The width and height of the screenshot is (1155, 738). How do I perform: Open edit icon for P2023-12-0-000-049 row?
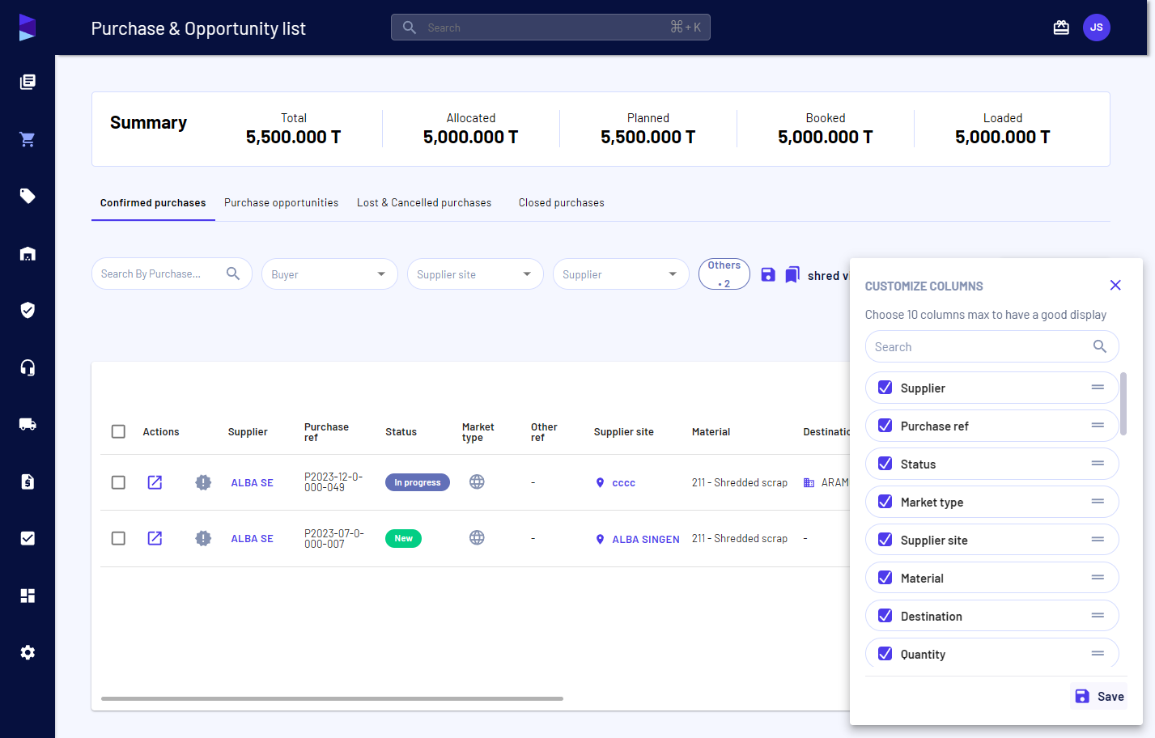pos(155,482)
